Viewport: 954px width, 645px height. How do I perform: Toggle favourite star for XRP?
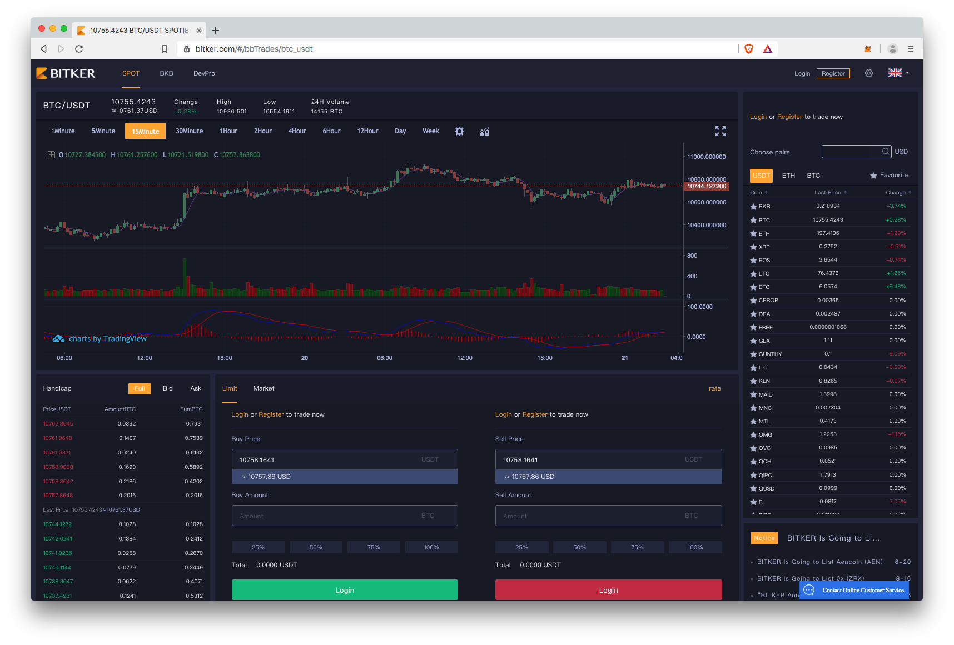click(x=753, y=247)
